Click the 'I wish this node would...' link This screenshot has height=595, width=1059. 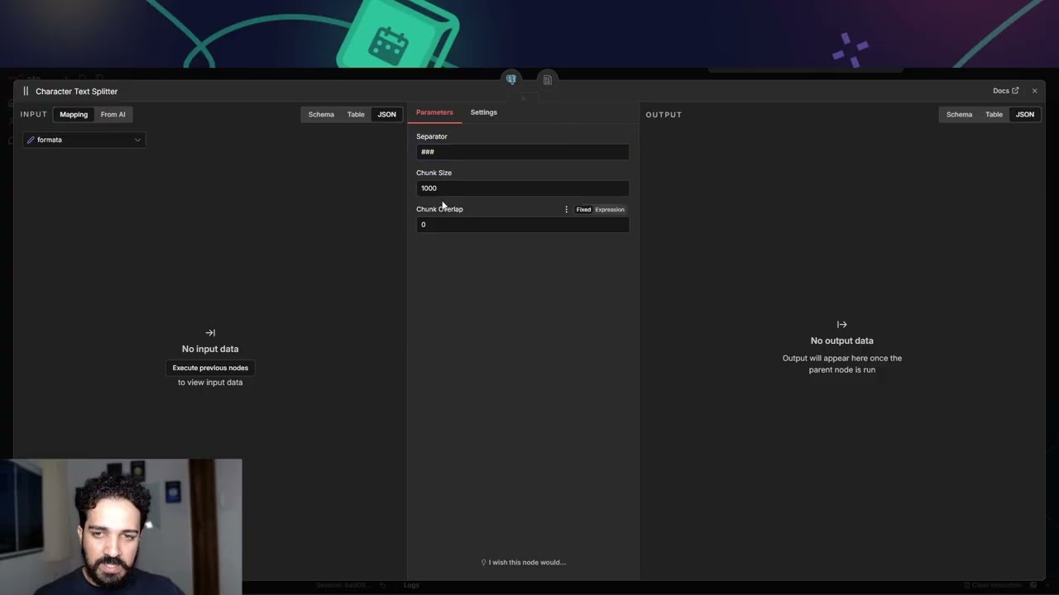point(524,563)
